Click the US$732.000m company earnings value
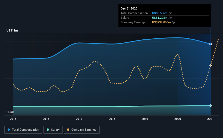Viewport: 223px width, 138px height. coord(161,22)
